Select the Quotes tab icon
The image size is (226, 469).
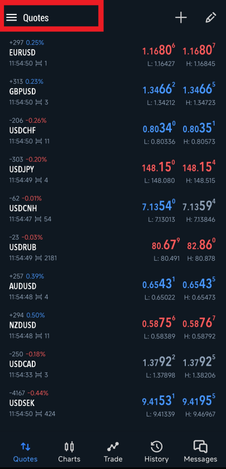pyautogui.click(x=26, y=447)
